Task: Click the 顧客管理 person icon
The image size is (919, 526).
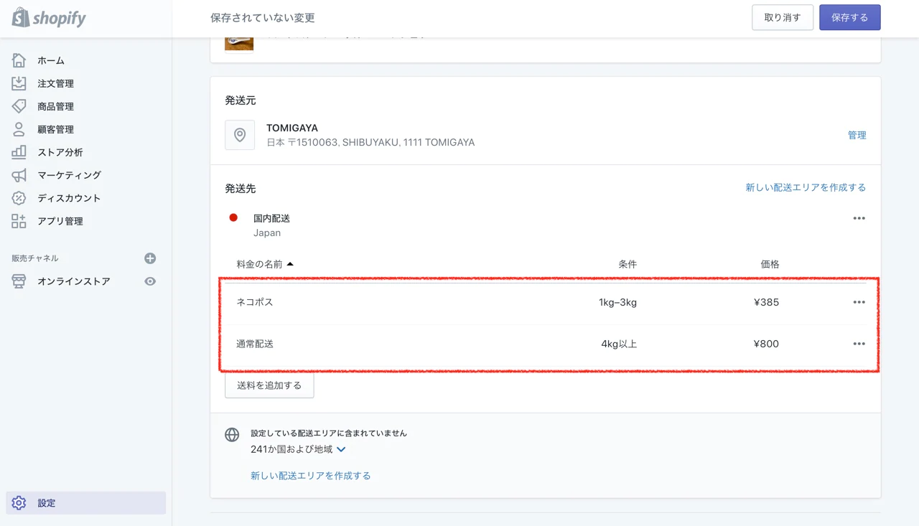Action: [x=19, y=129]
